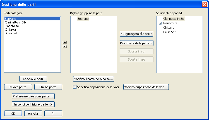
Task: Select Soprano in Righi e gruppi list
Action: (83, 19)
